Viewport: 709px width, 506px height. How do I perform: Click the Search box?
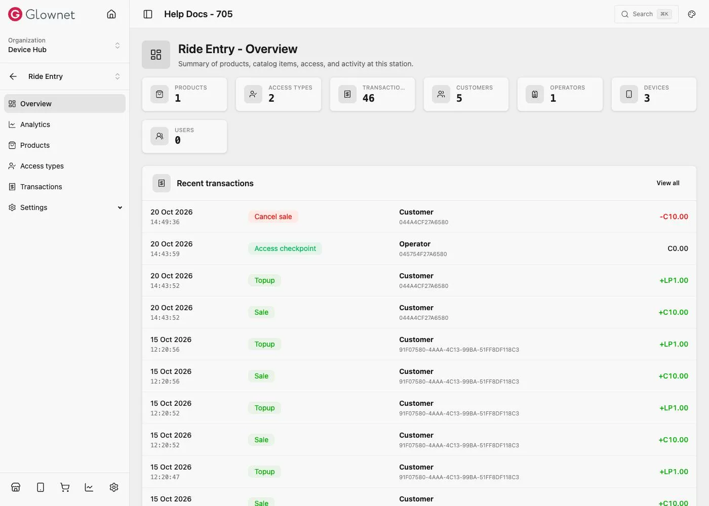(x=646, y=14)
